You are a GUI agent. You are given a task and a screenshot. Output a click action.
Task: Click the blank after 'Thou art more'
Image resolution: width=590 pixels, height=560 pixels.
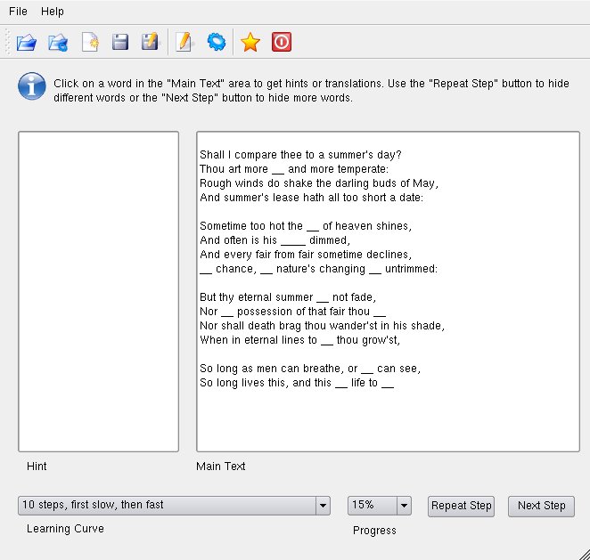tap(278, 170)
